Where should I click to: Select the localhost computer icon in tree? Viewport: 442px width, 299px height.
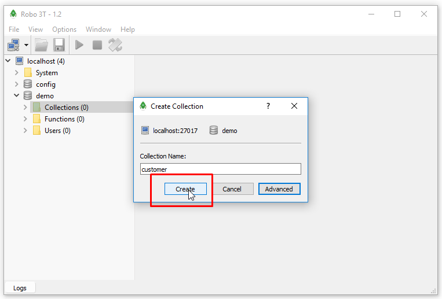20,61
